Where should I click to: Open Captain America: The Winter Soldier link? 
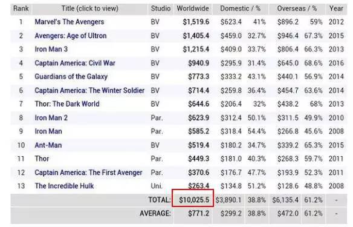click(x=89, y=90)
